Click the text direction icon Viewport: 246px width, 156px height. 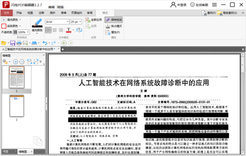coord(79,30)
